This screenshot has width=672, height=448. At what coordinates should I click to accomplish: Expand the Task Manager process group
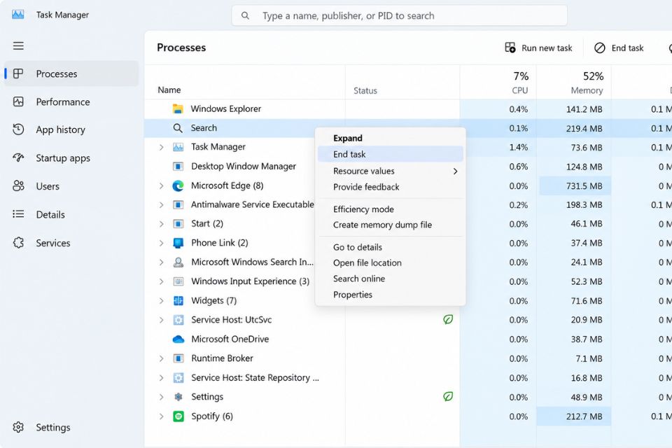161,147
